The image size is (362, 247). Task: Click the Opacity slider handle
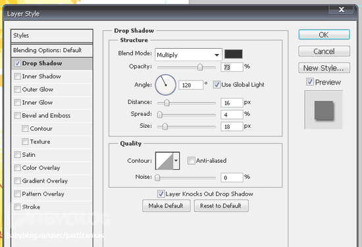pyautogui.click(x=200, y=67)
